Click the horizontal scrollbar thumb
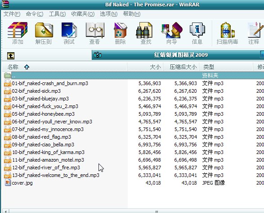 [136, 211]
